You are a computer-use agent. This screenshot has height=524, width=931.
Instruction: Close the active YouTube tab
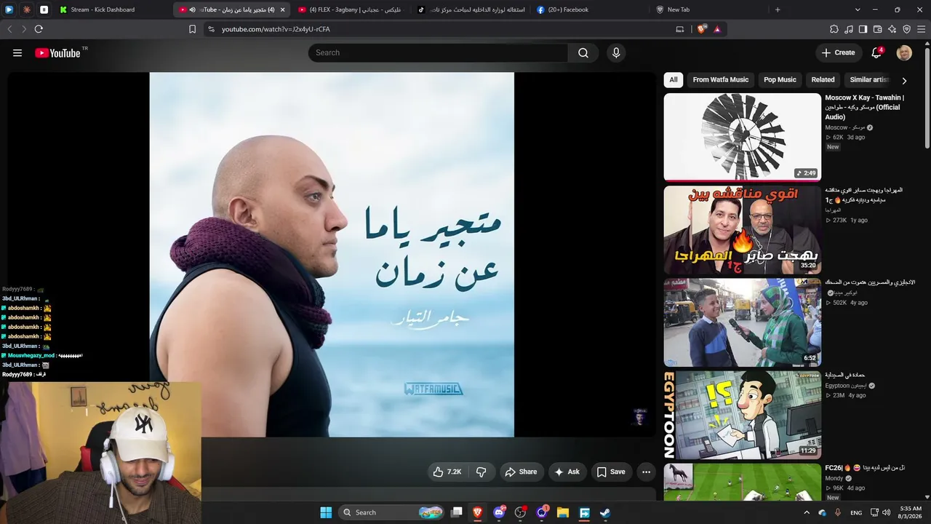coord(282,9)
